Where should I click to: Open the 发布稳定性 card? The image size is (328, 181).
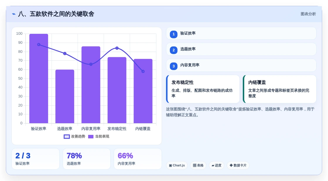click(203, 89)
